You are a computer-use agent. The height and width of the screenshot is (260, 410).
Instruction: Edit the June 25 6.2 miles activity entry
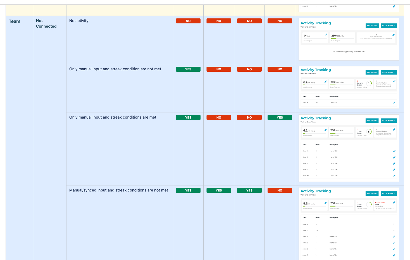click(394, 103)
